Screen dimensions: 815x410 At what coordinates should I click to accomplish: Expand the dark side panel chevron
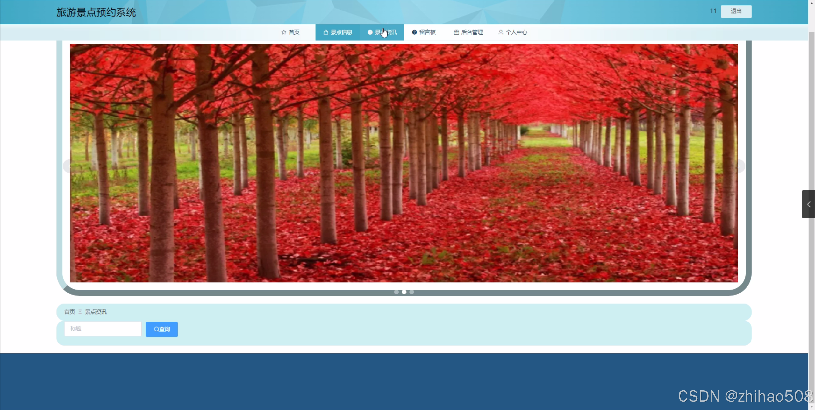pyautogui.click(x=808, y=204)
